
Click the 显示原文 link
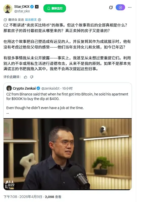pos(31,20)
